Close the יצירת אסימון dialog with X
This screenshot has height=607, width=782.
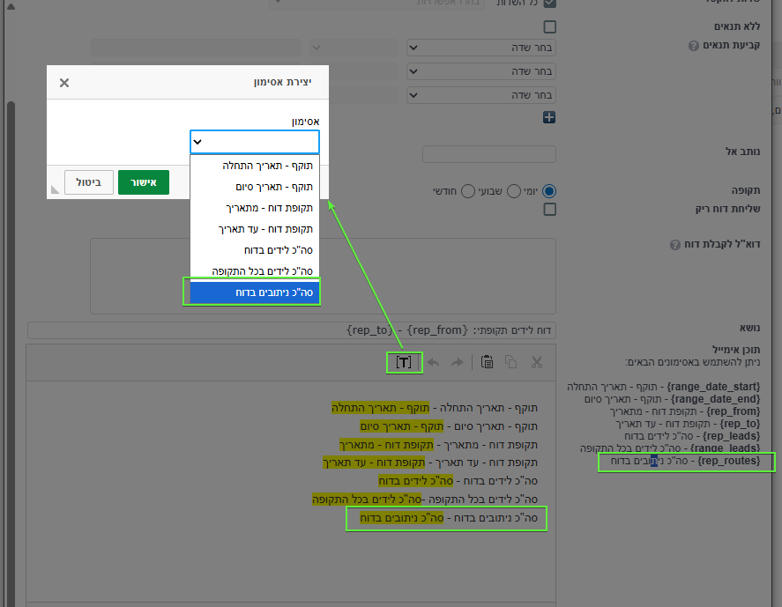64,83
